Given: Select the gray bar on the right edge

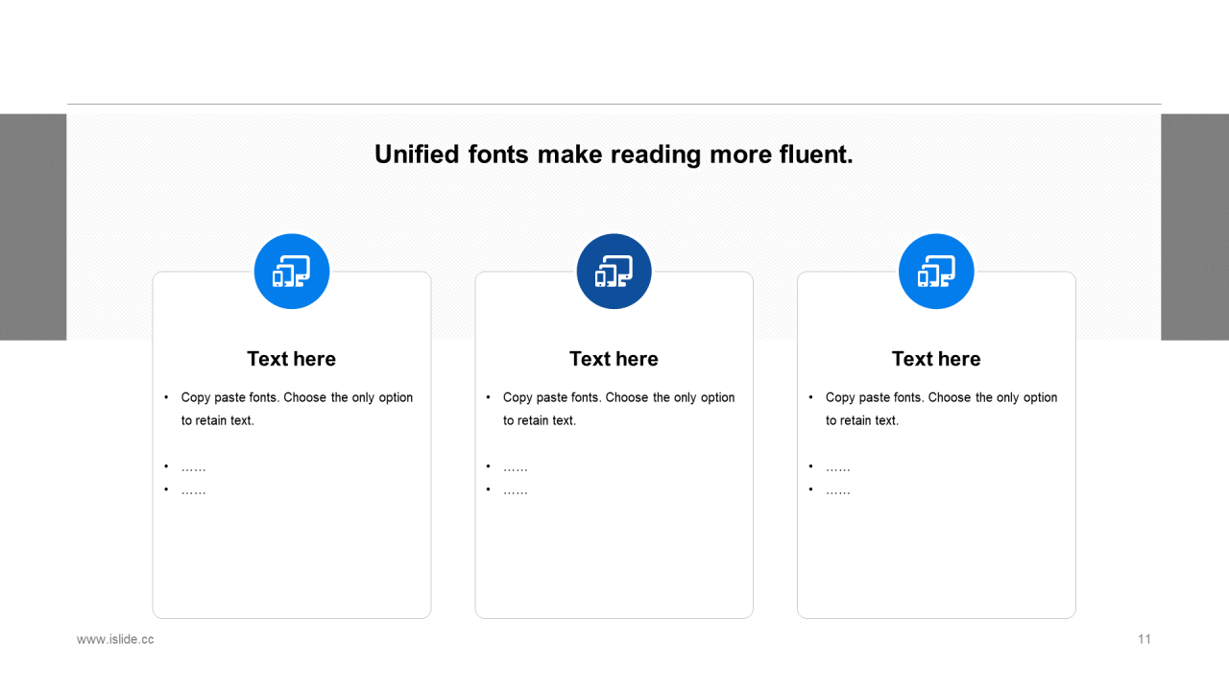Looking at the screenshot, I should tap(1194, 226).
